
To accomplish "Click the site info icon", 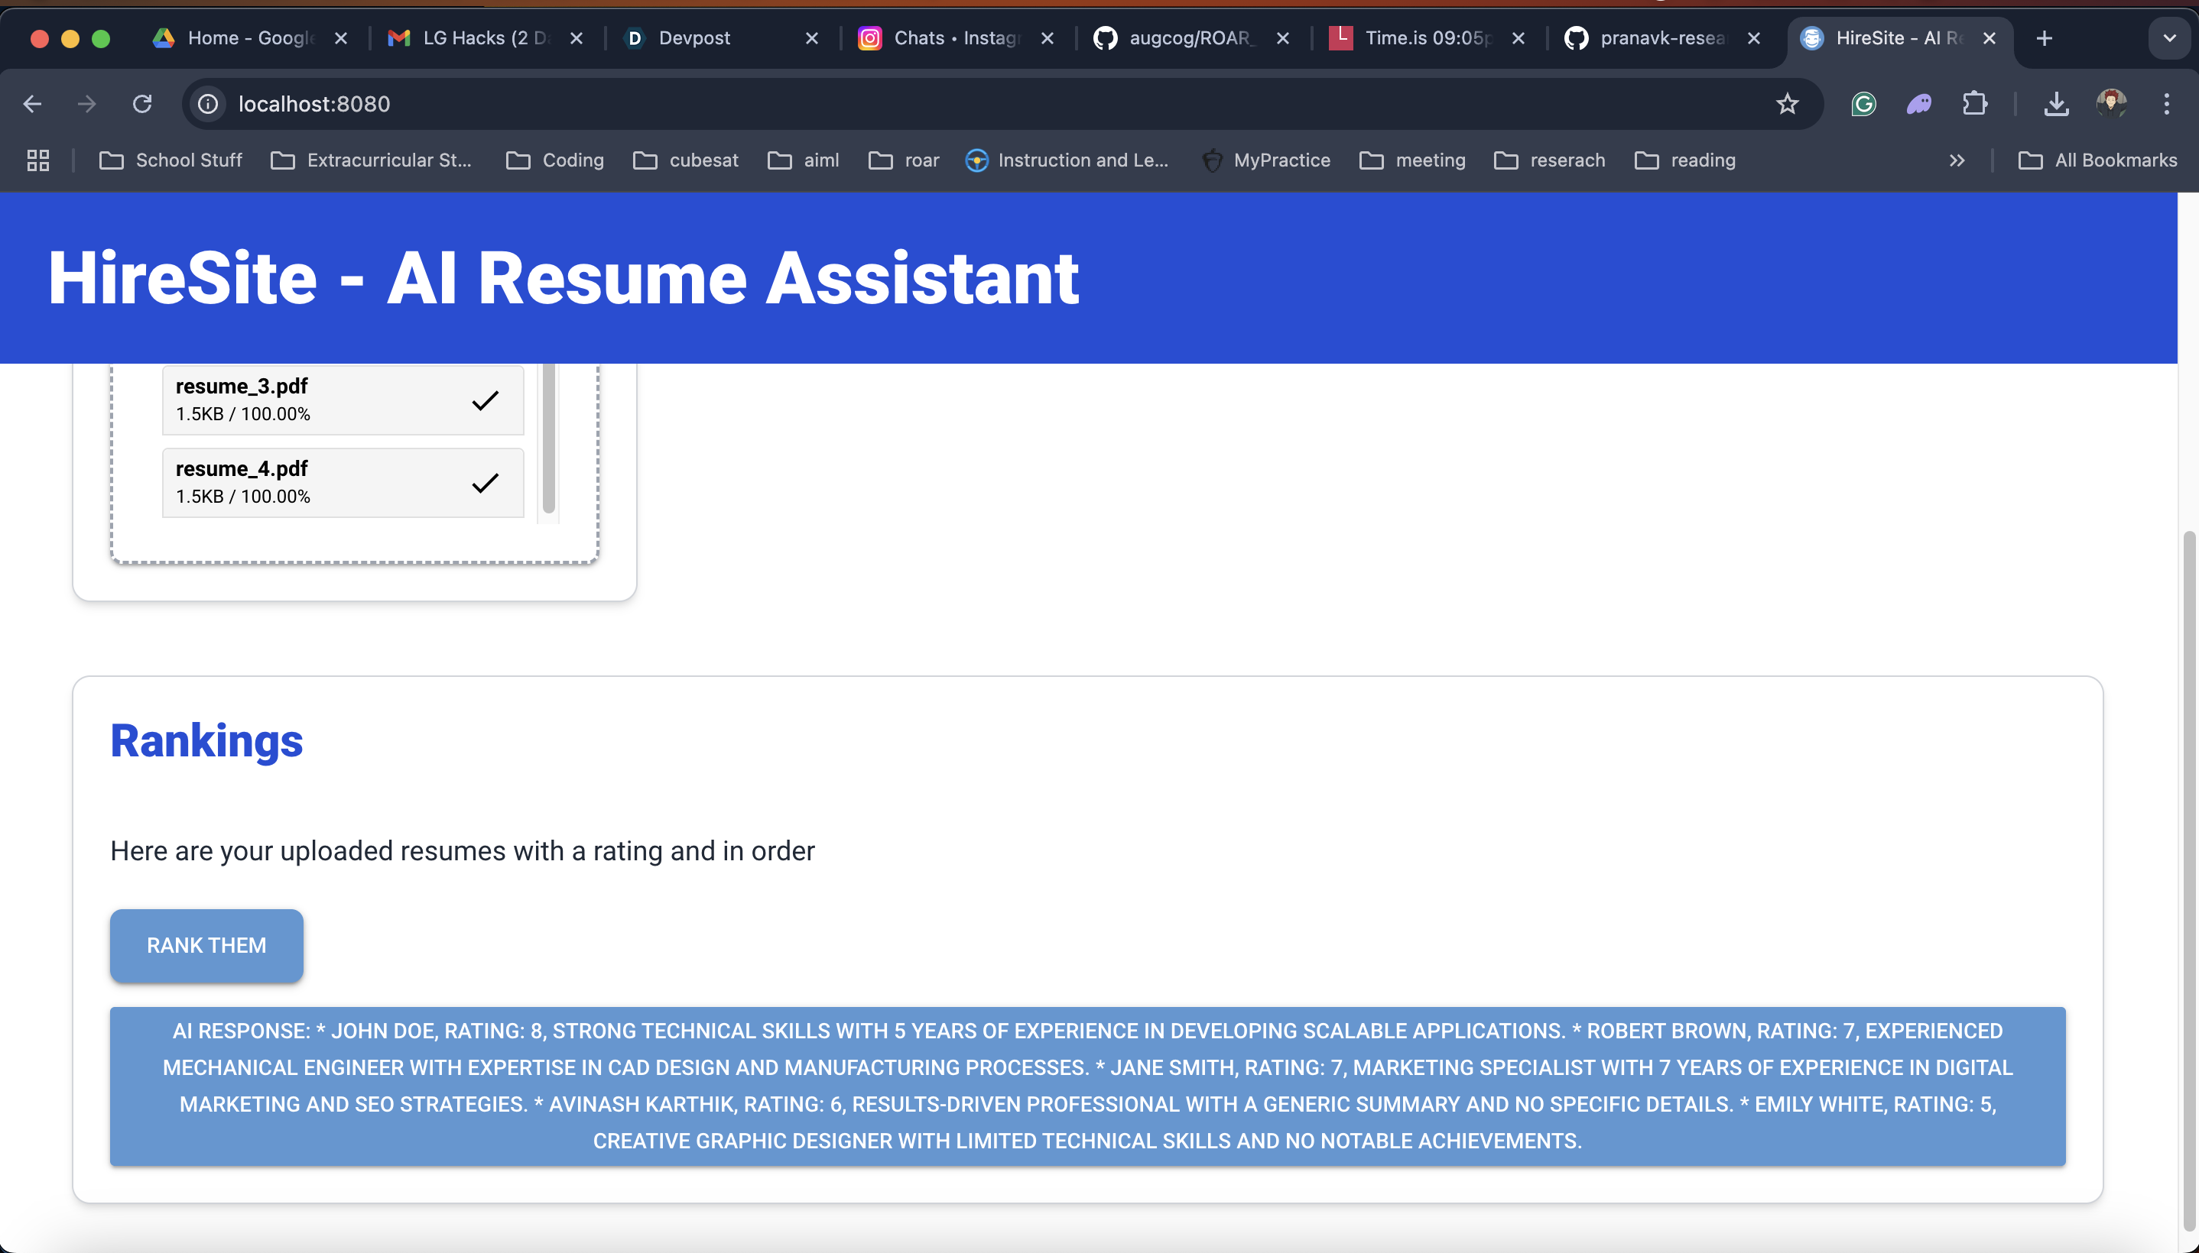I will [209, 104].
